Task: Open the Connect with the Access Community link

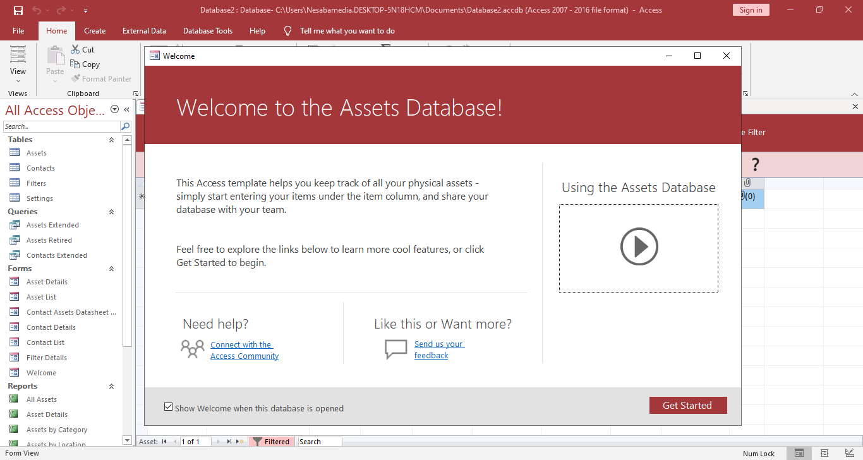Action: click(244, 350)
